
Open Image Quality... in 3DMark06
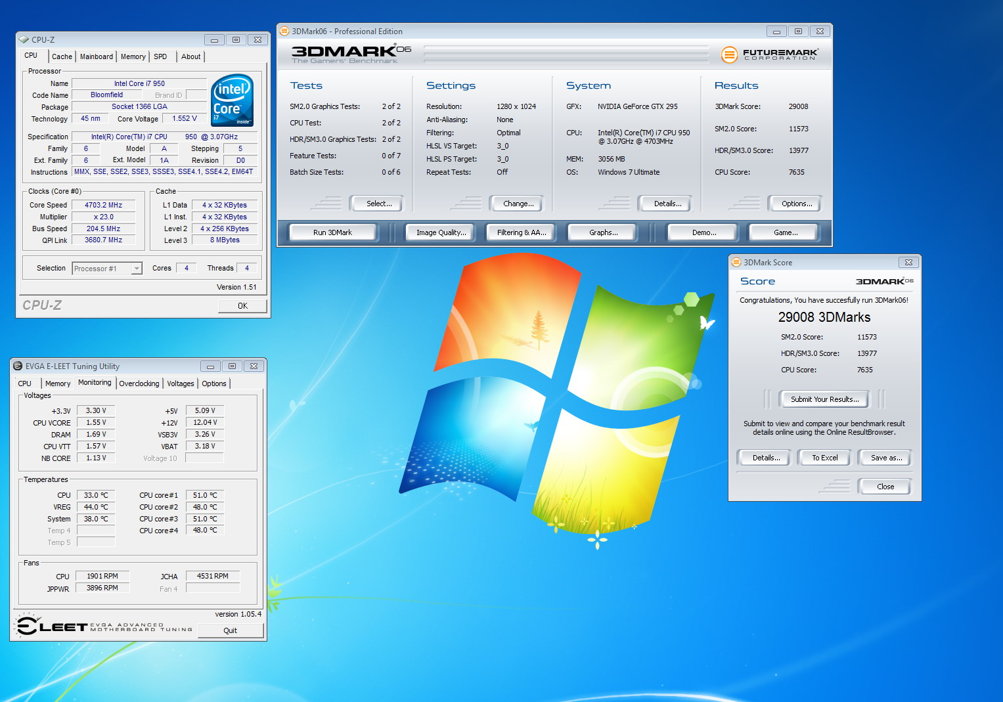[441, 232]
